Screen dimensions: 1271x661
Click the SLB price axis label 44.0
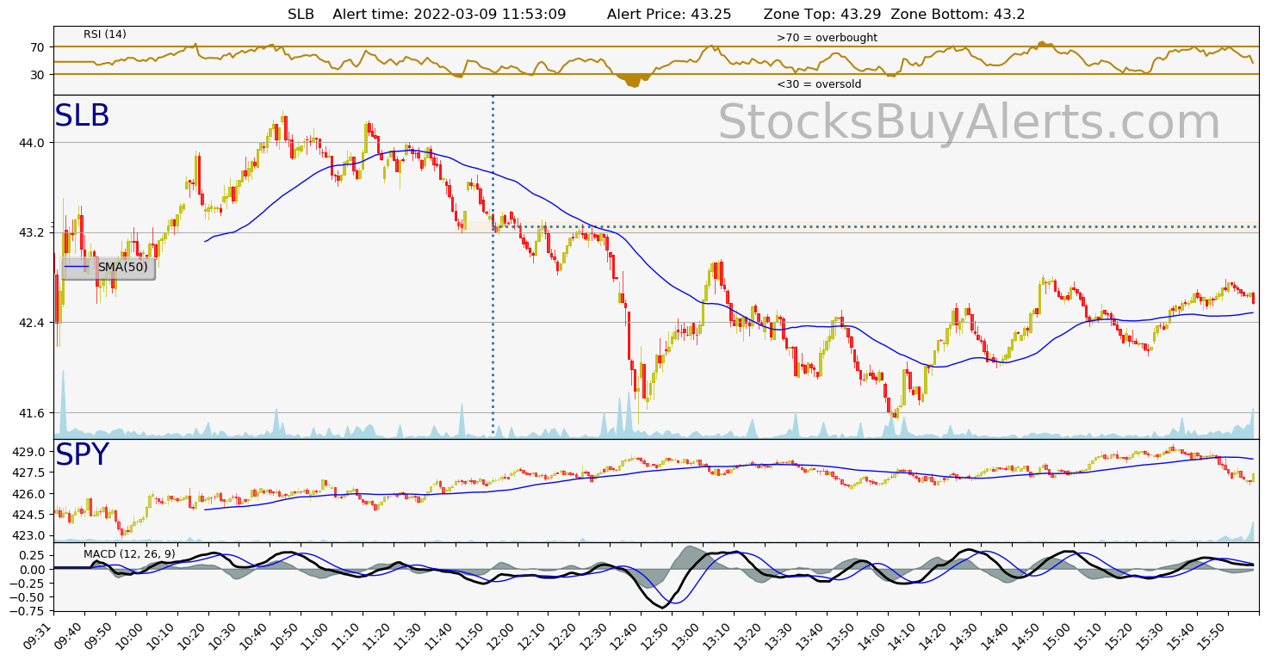[33, 143]
